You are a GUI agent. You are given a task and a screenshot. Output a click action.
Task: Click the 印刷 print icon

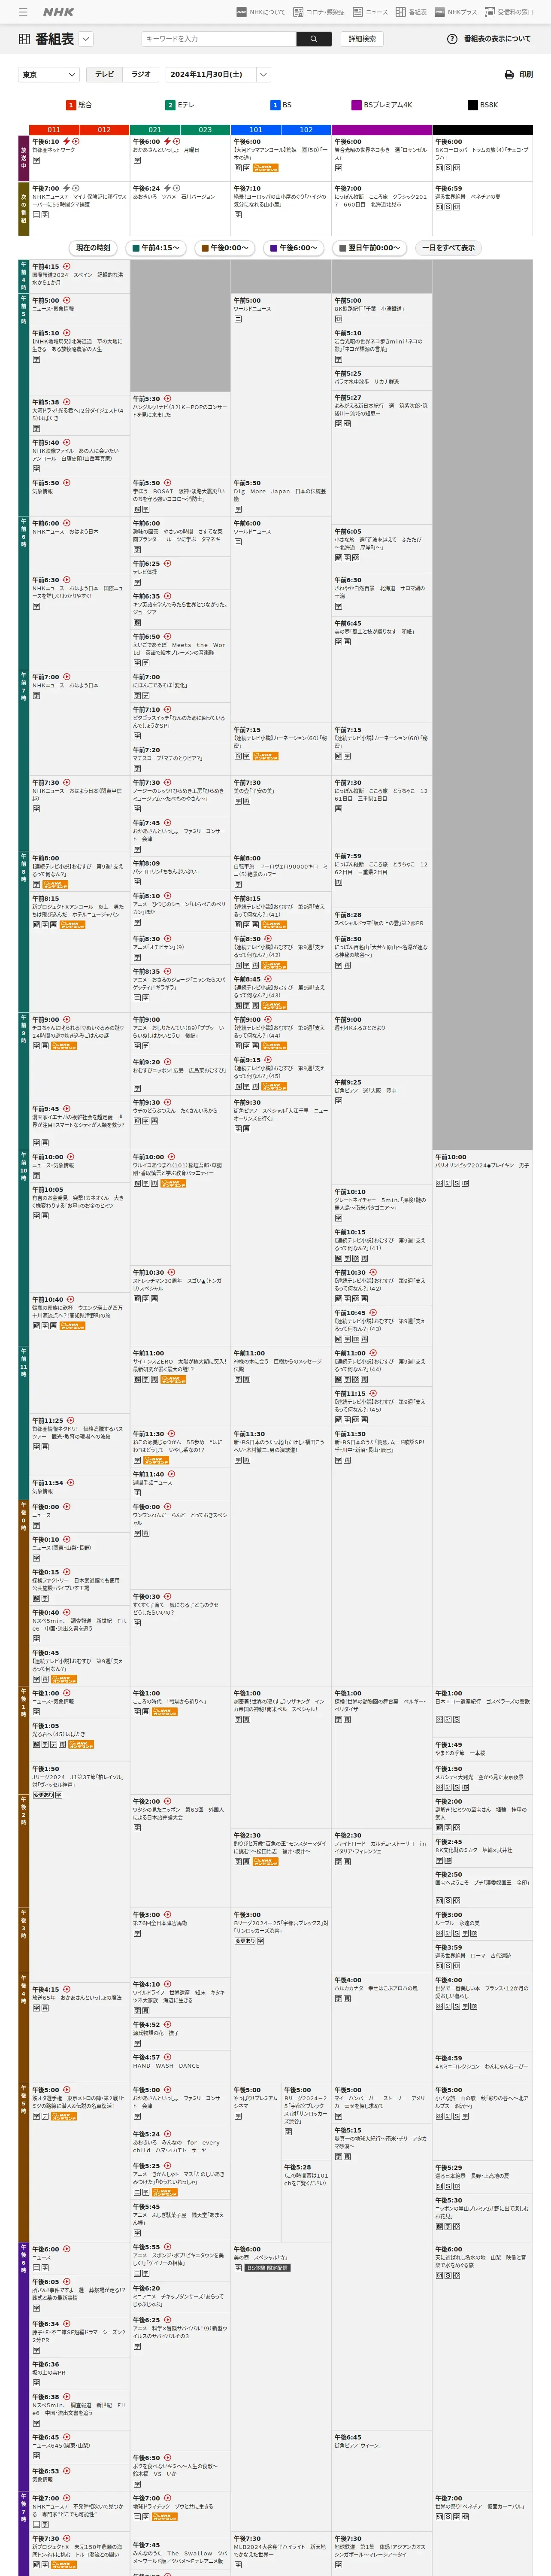pos(509,75)
